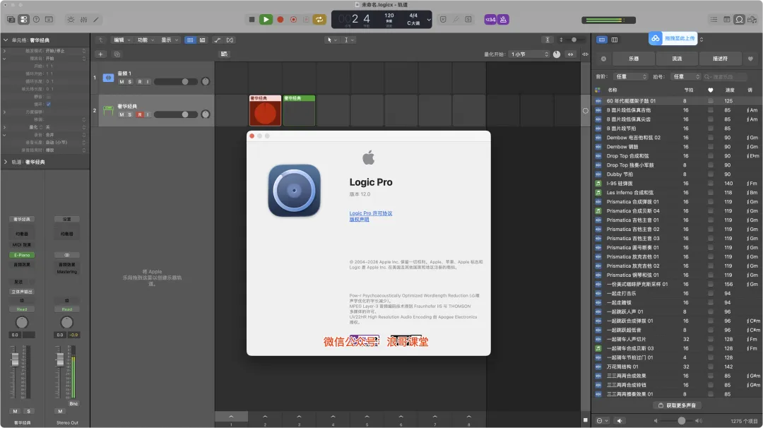Viewport: 763px width, 428px height.
Task: Toggle the Automation curve icon
Action: point(218,40)
